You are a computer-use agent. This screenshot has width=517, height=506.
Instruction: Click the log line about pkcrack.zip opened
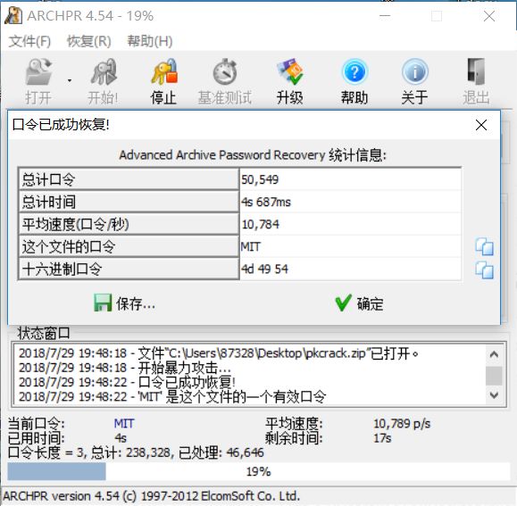point(219,353)
